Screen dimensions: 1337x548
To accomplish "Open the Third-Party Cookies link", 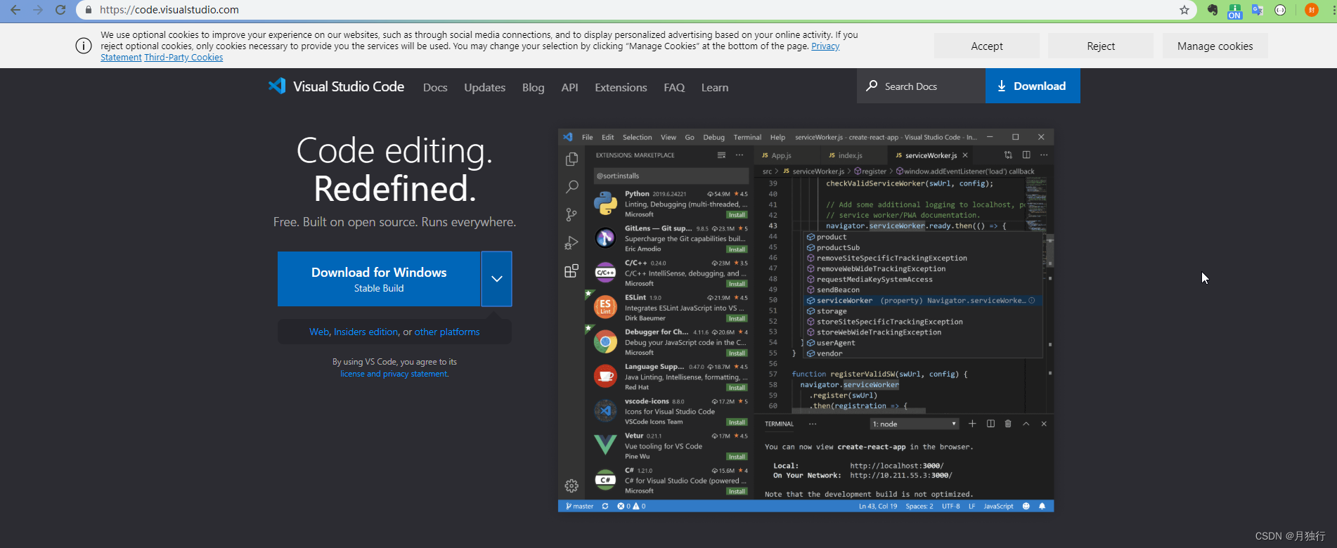I will pos(183,58).
